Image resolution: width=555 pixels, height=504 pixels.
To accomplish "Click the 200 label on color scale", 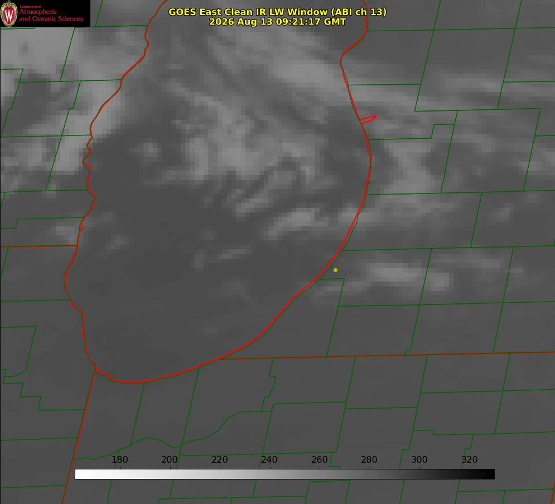I will pyautogui.click(x=170, y=459).
